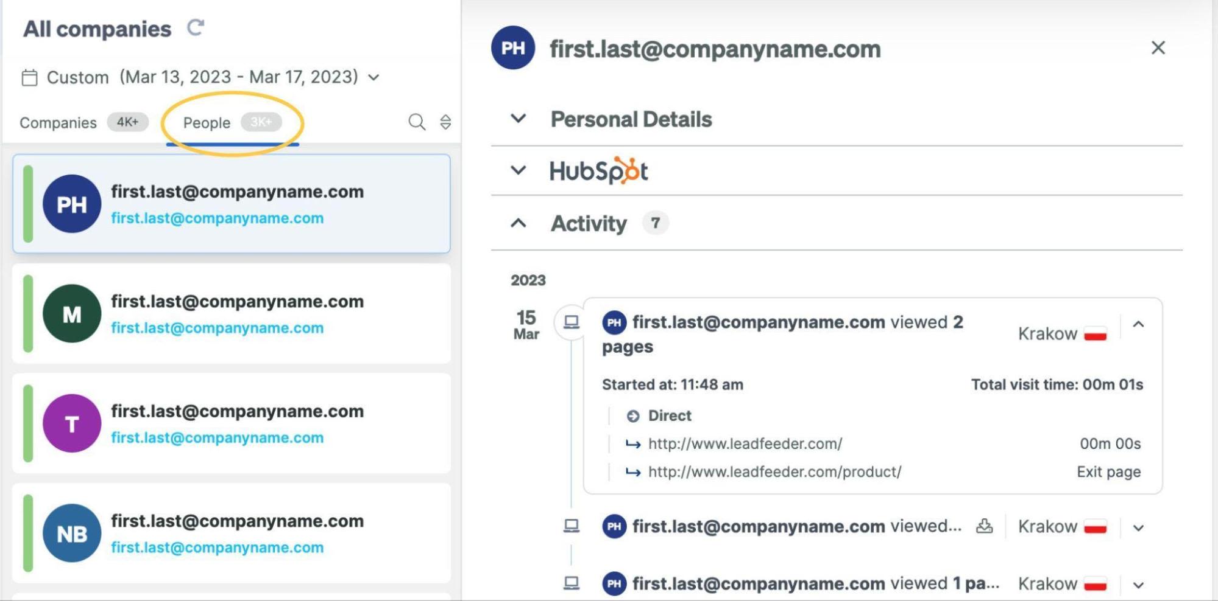This screenshot has width=1218, height=601.
Task: Click Poland flag on 'viewed 1 pa...' entry
Action: [x=1095, y=585]
